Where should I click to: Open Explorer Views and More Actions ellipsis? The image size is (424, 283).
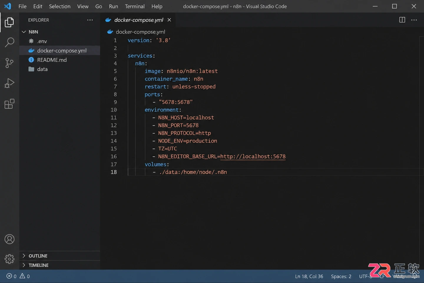(90, 20)
